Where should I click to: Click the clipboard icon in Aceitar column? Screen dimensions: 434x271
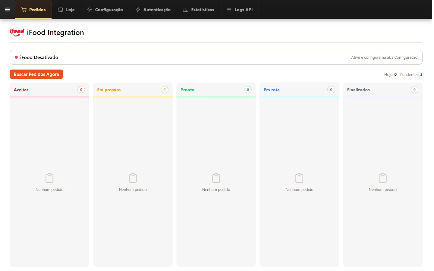pos(49,178)
